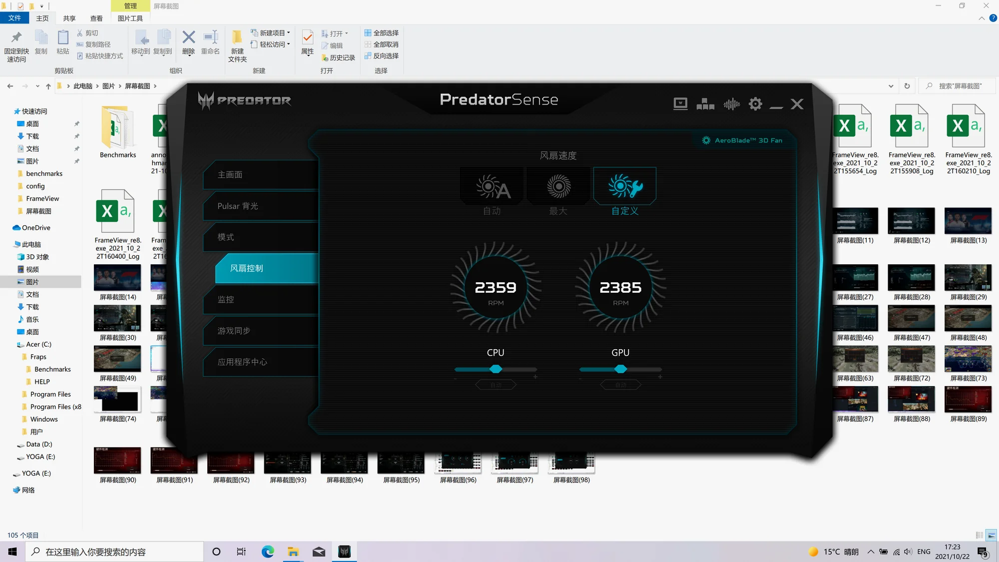Open the Open command dropdown arrow
The image size is (999, 562).
347,33
